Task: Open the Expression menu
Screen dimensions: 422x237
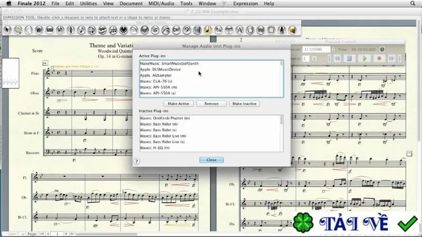Action: pyautogui.click(x=245, y=4)
